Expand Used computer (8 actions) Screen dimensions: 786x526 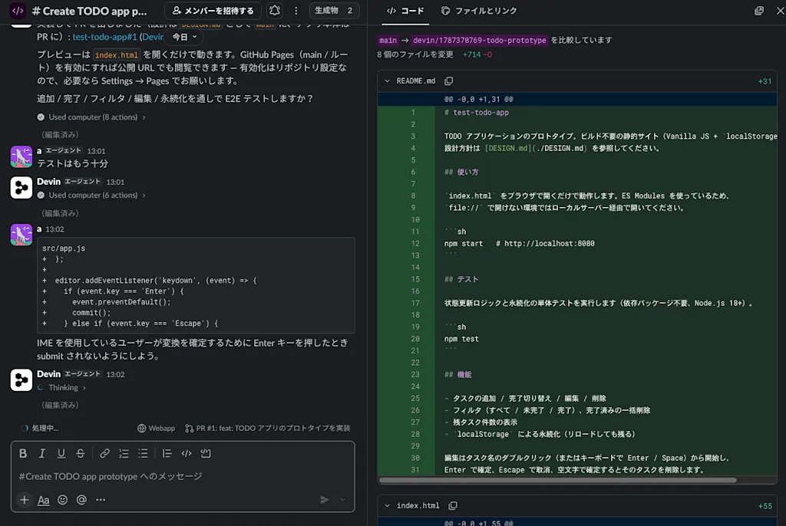coord(92,117)
